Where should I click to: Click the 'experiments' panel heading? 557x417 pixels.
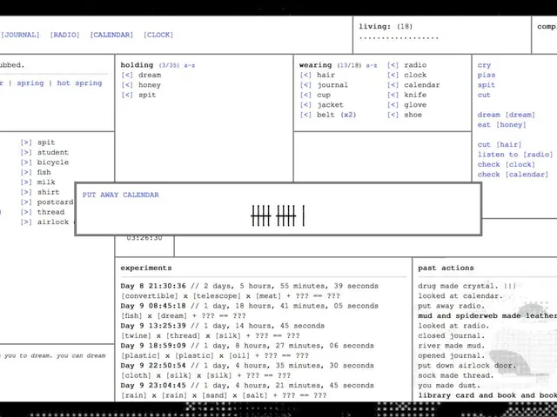coord(146,268)
